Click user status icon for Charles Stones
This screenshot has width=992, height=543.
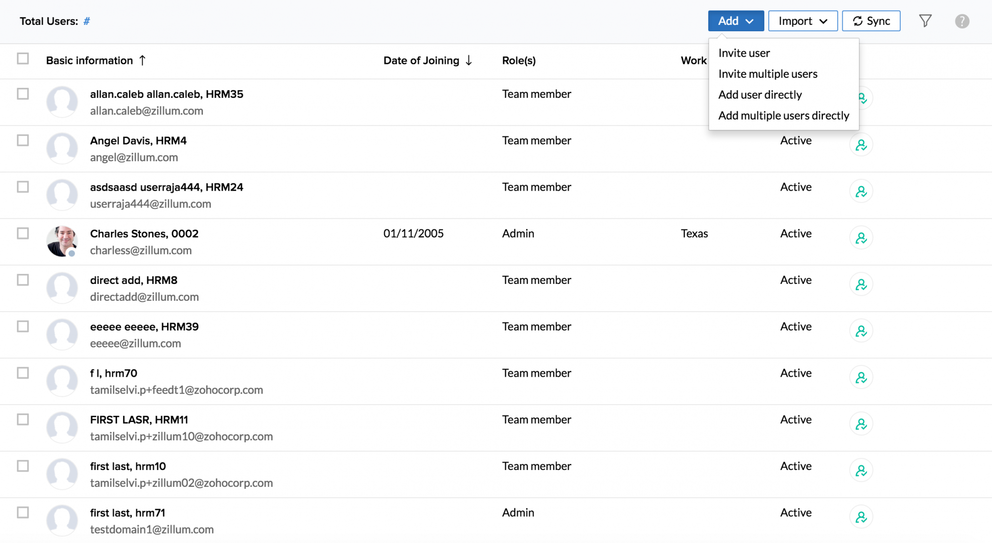point(861,238)
